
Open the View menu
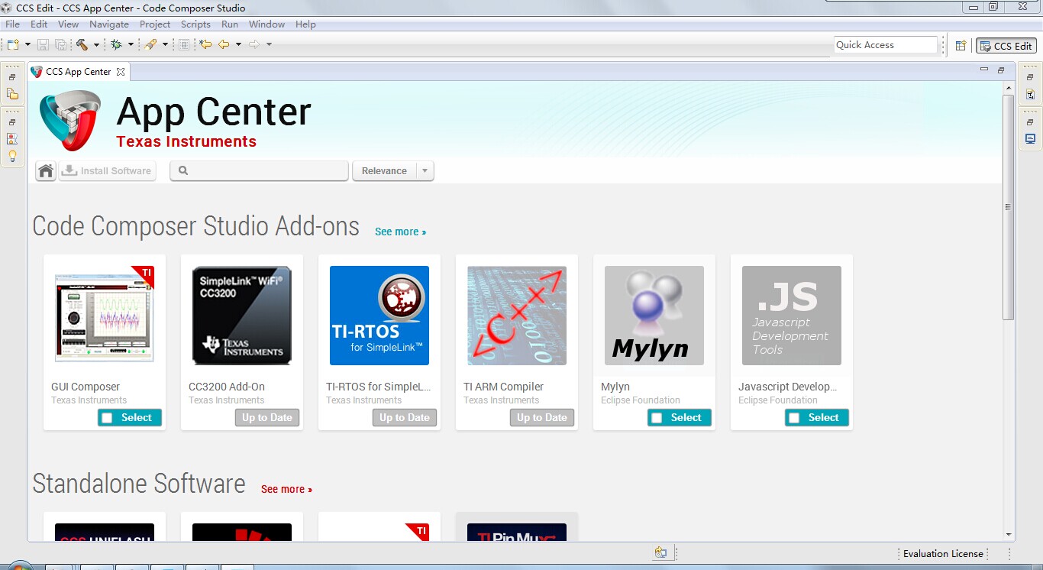tap(68, 24)
